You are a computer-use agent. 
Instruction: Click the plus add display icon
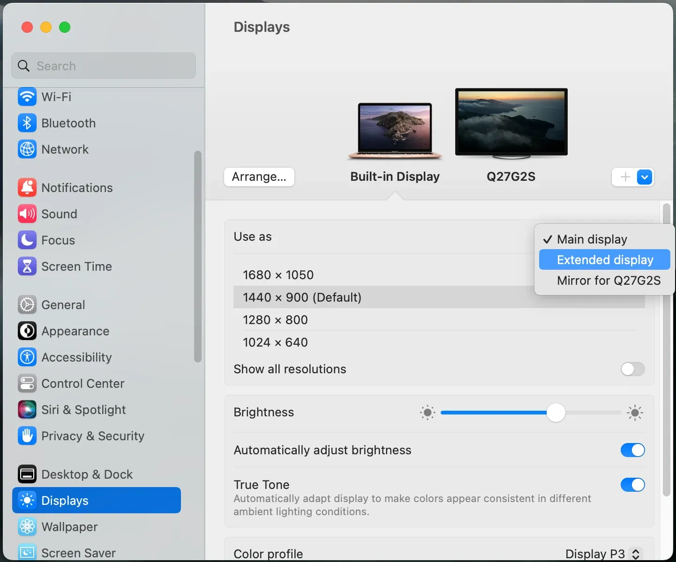tap(625, 177)
